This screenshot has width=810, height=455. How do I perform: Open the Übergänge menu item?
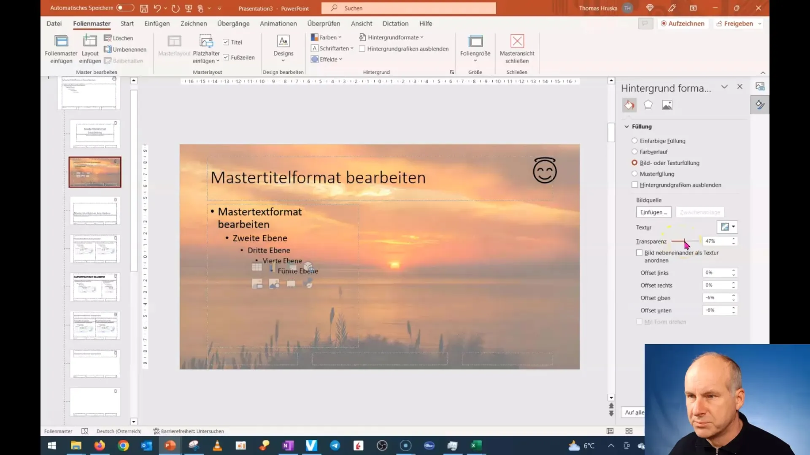tap(233, 23)
